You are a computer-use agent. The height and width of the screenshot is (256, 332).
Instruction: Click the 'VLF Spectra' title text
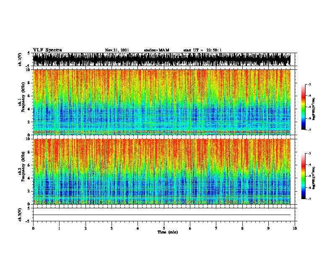47,50
